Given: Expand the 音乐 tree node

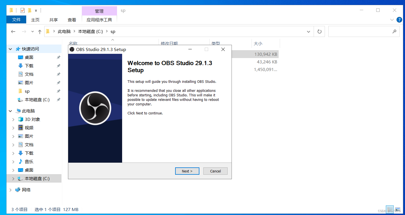Looking at the screenshot, I should point(13,162).
